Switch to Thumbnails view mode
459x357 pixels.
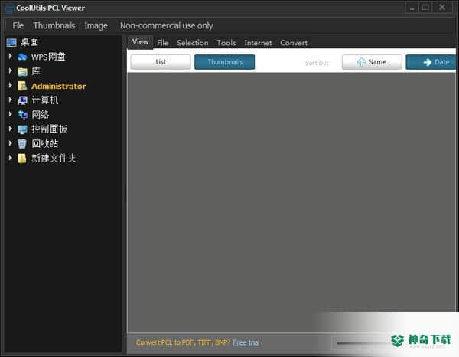pos(224,62)
